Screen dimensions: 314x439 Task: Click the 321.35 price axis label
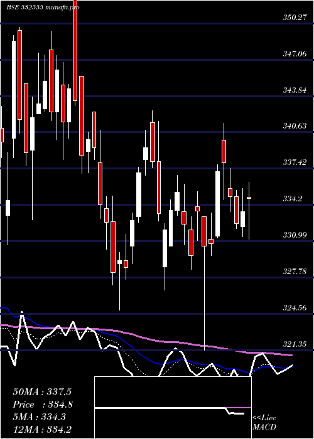(295, 344)
